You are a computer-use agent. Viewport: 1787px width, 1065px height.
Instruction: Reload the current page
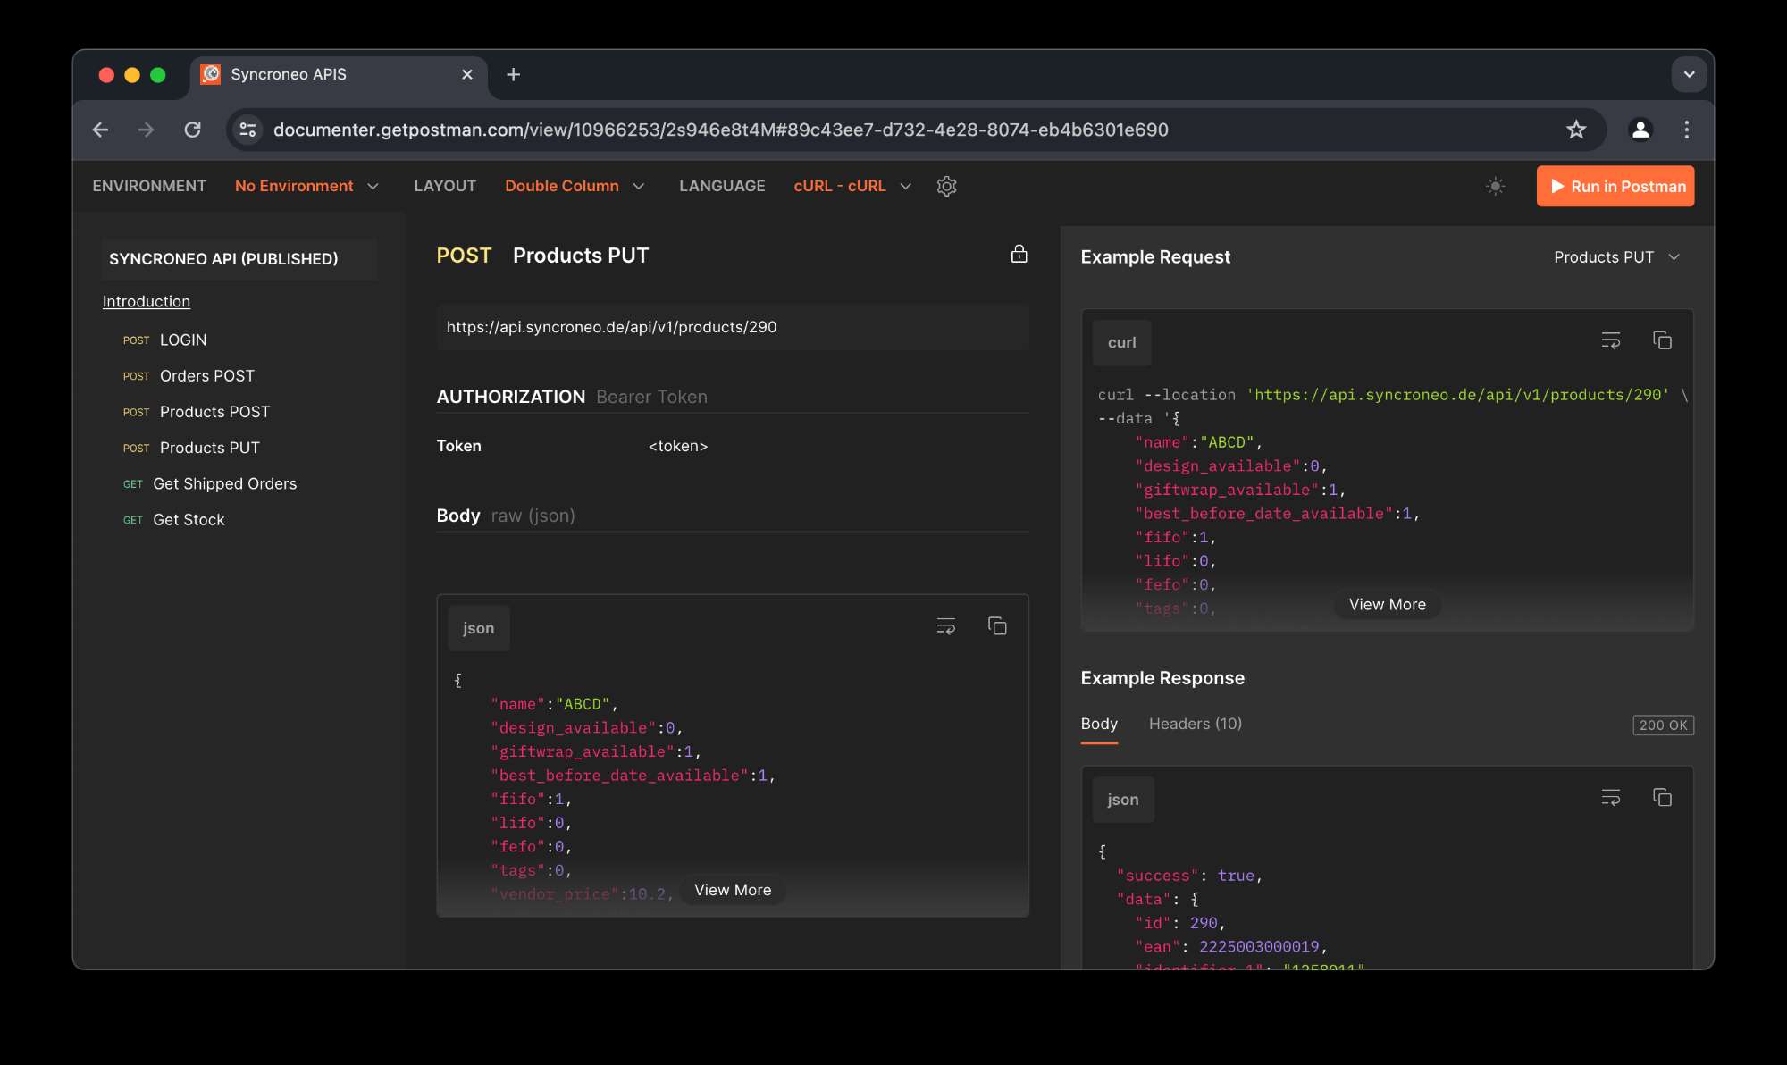click(192, 130)
